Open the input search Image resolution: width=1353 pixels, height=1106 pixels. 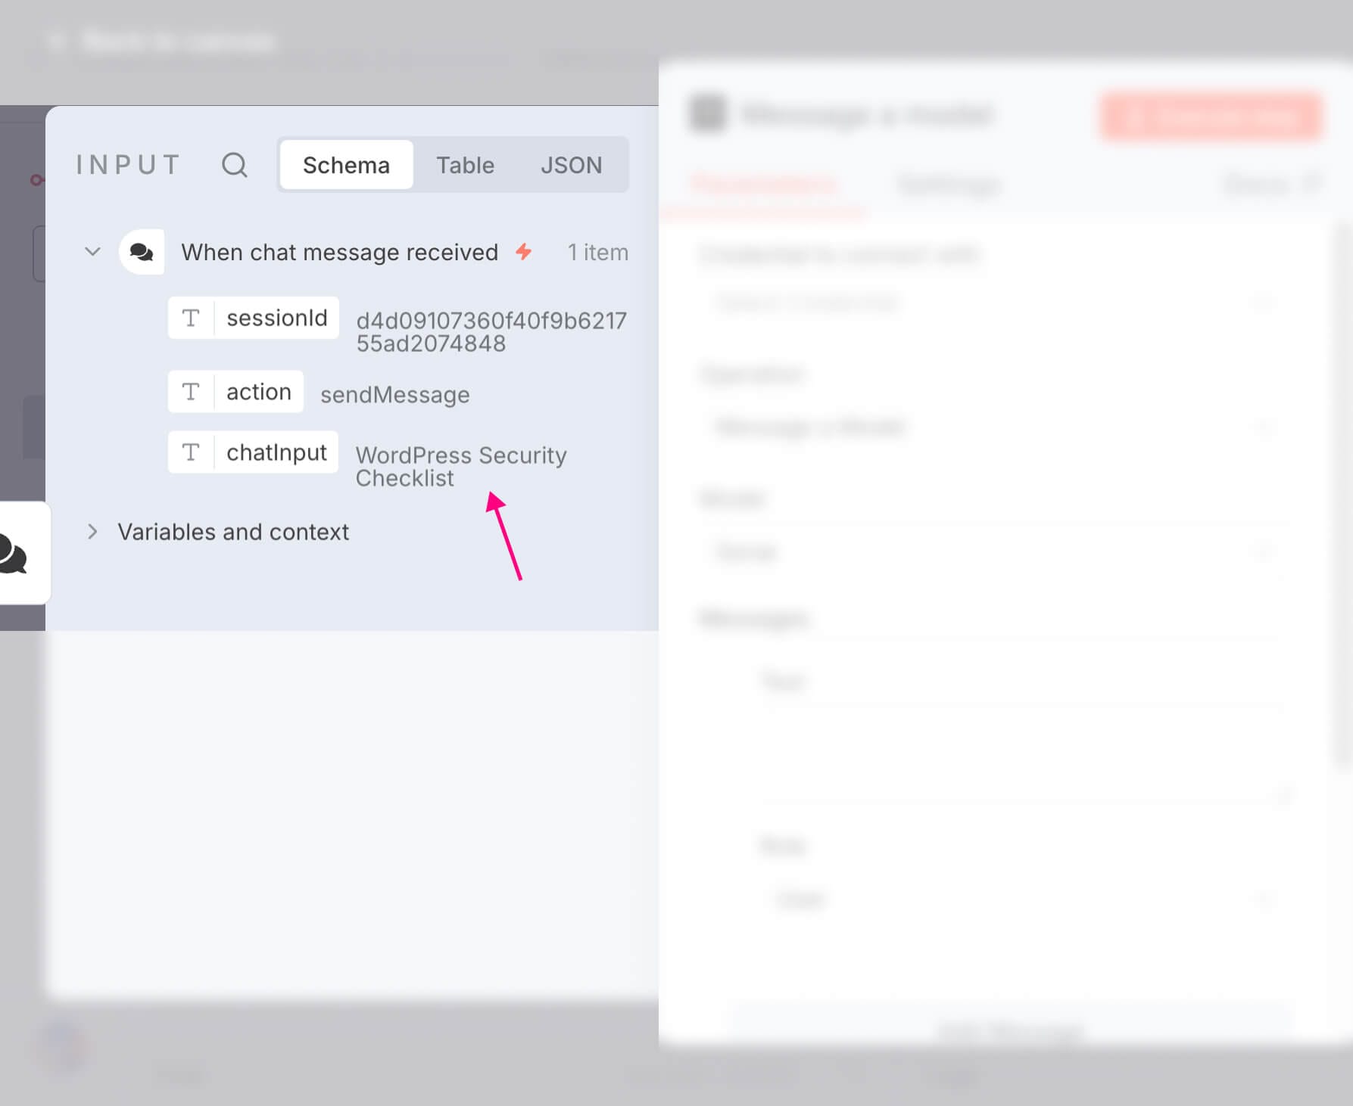[235, 165]
